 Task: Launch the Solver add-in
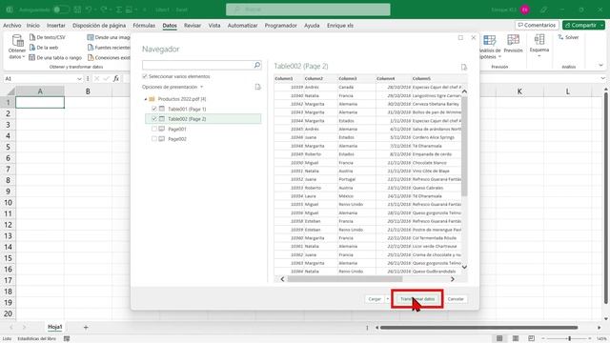[568, 37]
